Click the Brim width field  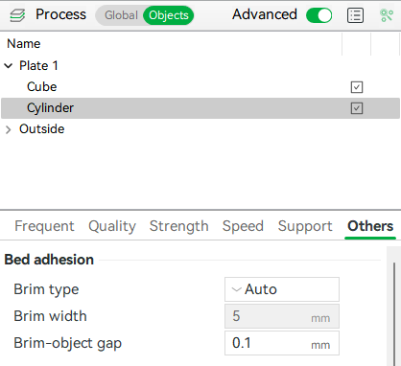tap(282, 316)
